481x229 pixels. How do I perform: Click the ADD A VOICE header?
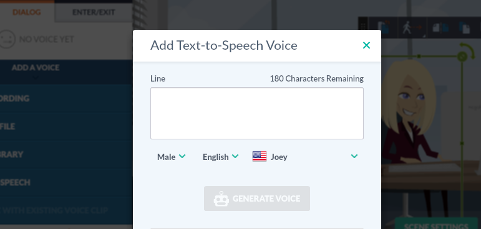(x=36, y=68)
